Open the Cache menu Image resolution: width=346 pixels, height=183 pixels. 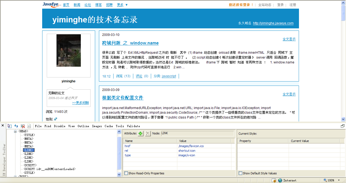(x=109, y=126)
